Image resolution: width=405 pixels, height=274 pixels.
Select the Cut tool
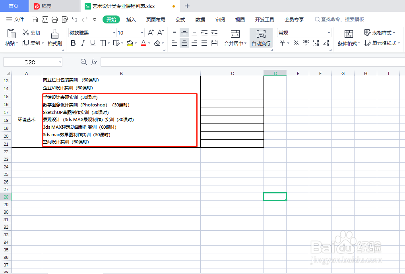31,33
